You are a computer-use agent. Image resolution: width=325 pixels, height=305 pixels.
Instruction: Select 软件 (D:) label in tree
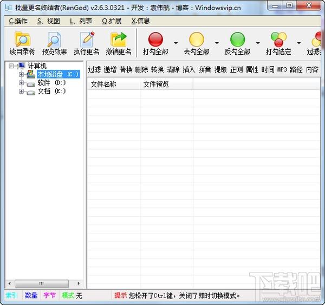click(51, 83)
